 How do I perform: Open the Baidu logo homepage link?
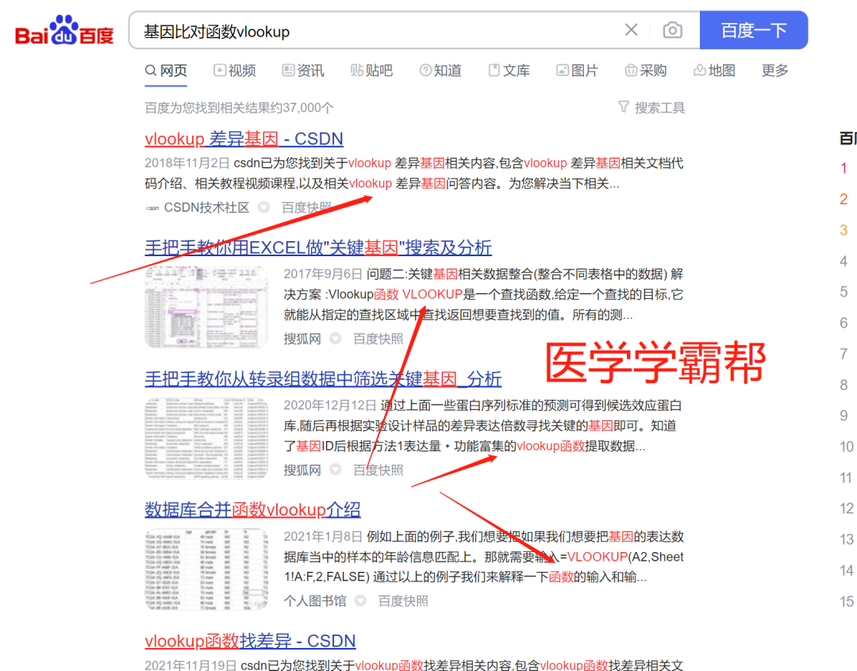coord(64,31)
